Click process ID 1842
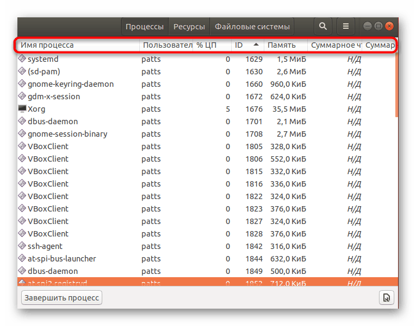This screenshot has height=326, width=416. point(254,246)
